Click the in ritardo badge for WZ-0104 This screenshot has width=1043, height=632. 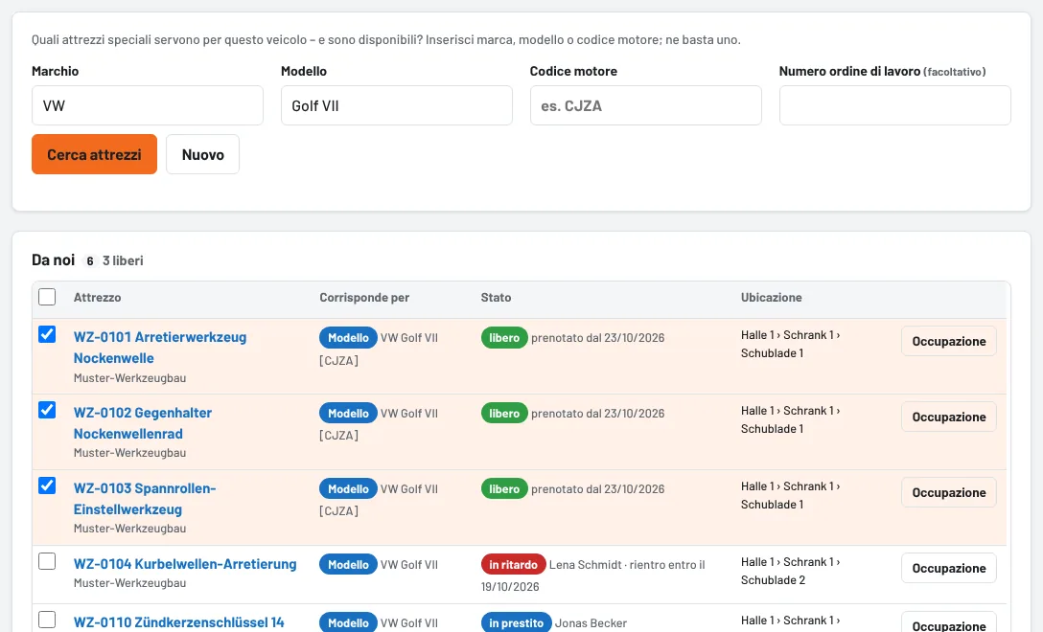click(514, 565)
